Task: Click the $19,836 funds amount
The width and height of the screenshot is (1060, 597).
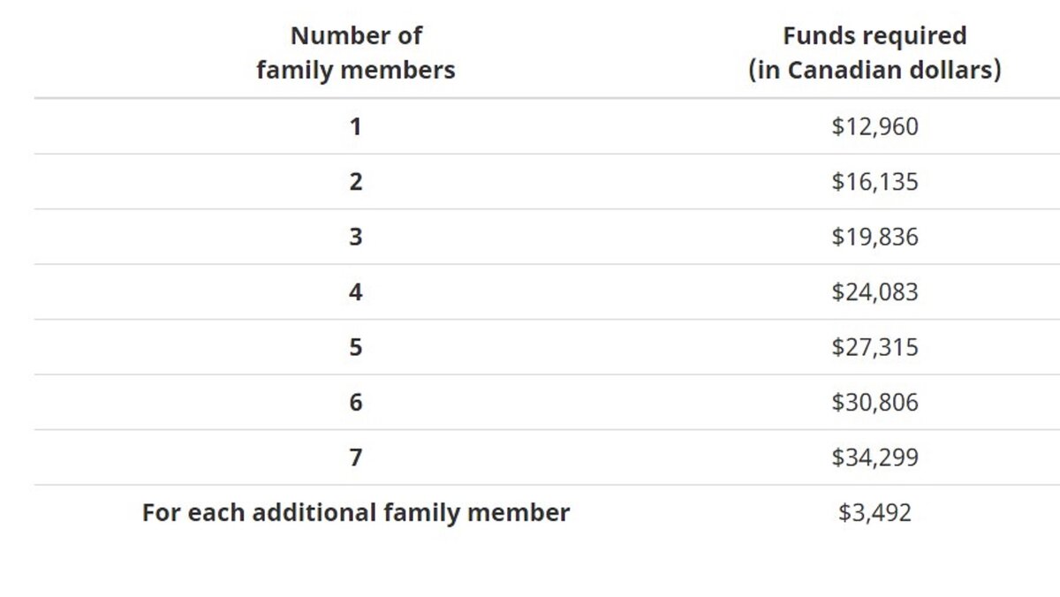Action: tap(874, 237)
